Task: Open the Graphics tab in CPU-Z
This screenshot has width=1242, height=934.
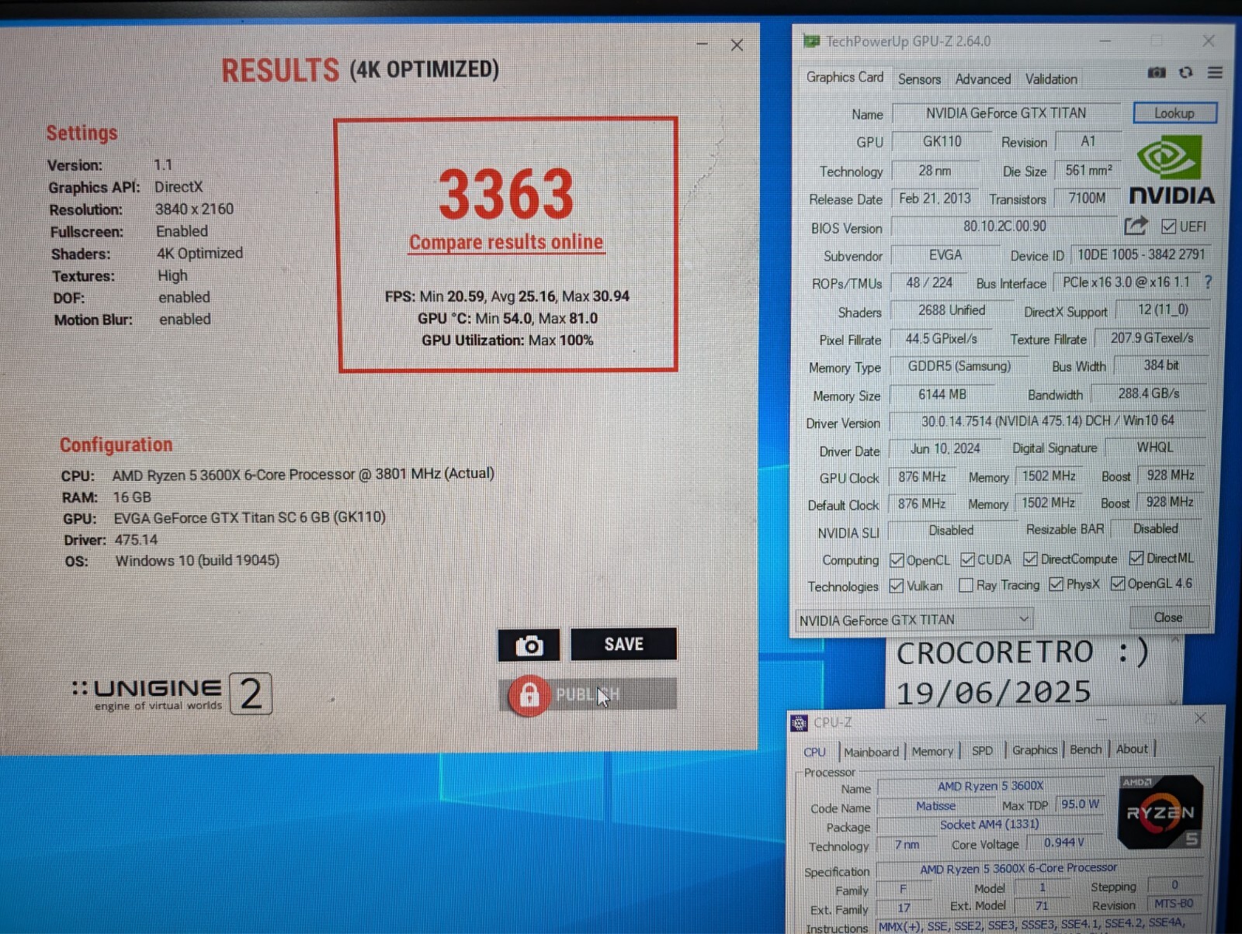Action: (1034, 749)
